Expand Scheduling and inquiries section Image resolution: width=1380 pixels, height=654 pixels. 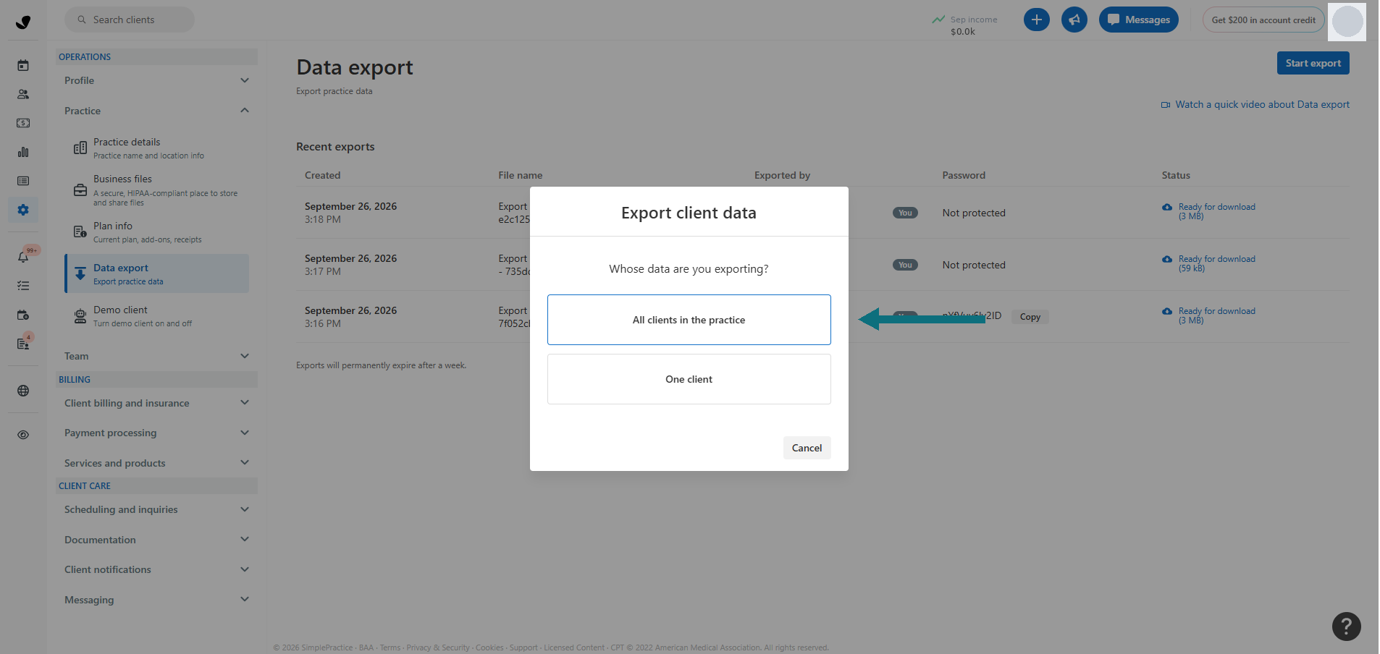156,509
